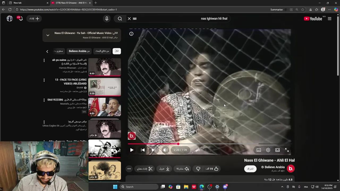
Task: Reload the current browser page
Action: pos(10,10)
